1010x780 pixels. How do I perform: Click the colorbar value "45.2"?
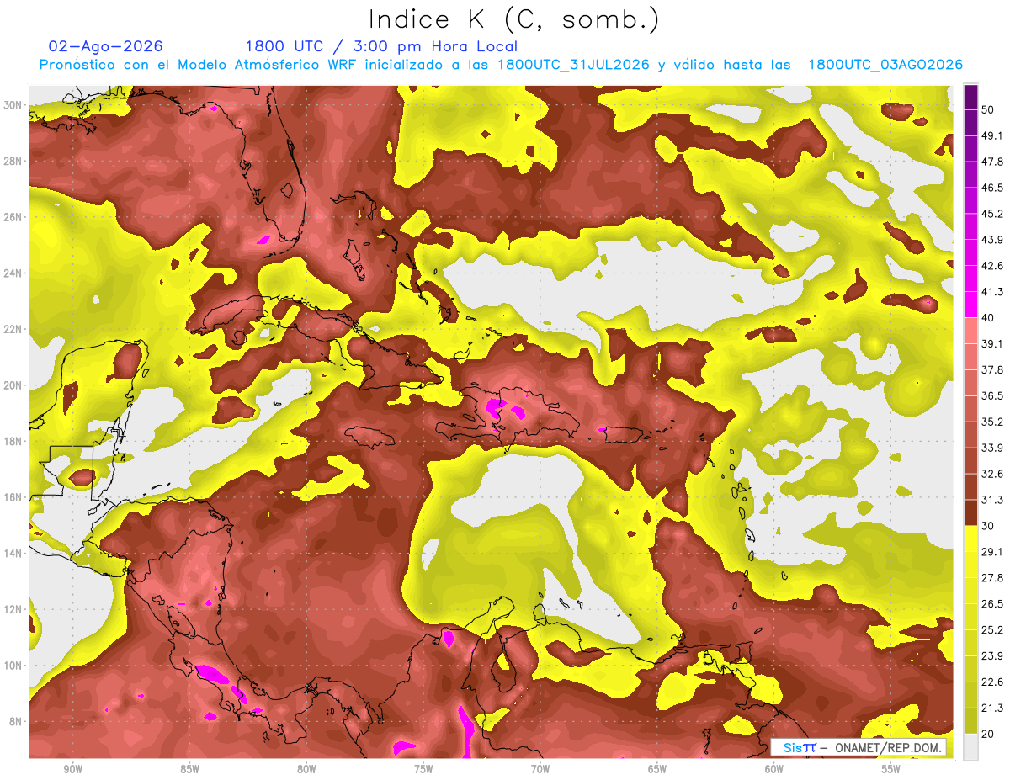point(993,214)
